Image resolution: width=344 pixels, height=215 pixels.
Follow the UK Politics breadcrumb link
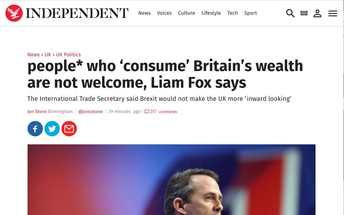point(68,54)
